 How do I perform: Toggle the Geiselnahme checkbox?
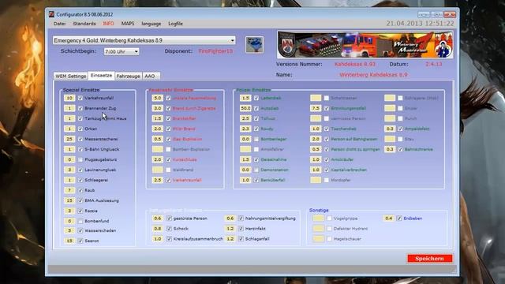point(256,159)
